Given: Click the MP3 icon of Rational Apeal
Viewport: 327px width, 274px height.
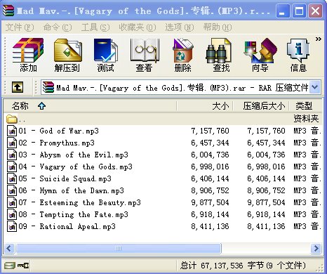Looking at the screenshot, I should pyautogui.click(x=12, y=226).
